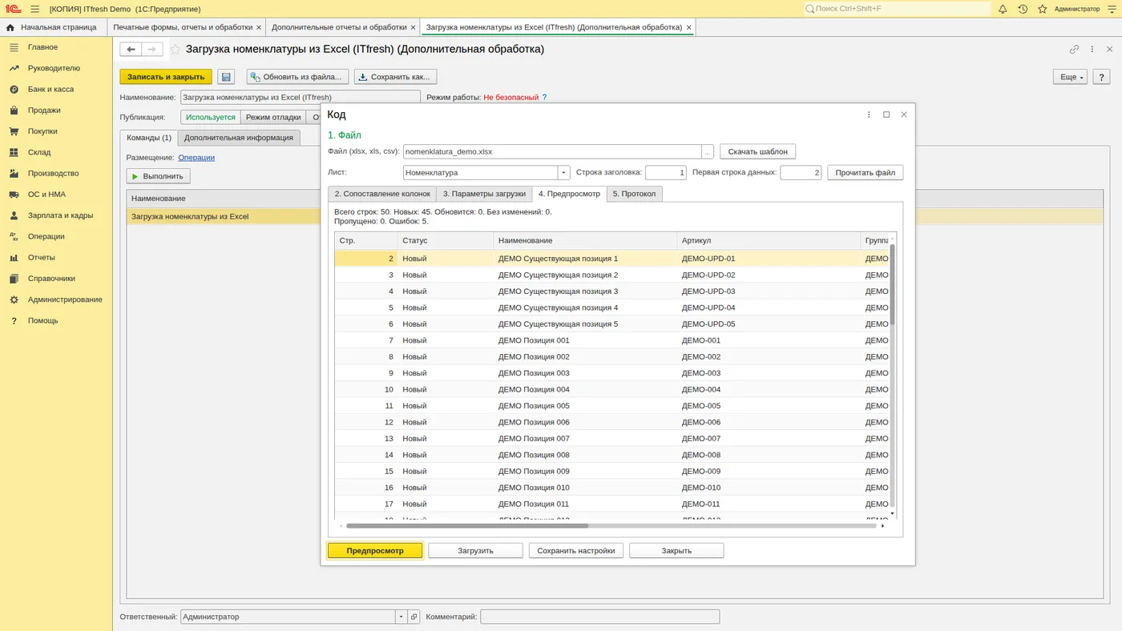Screen dimensions: 1122x631
Task: Open the 2. Сопоставление колонок tab
Action: 382,194
